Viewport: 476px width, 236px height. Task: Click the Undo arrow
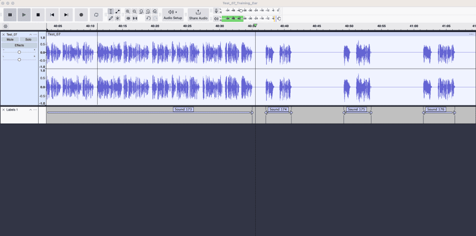point(148,18)
